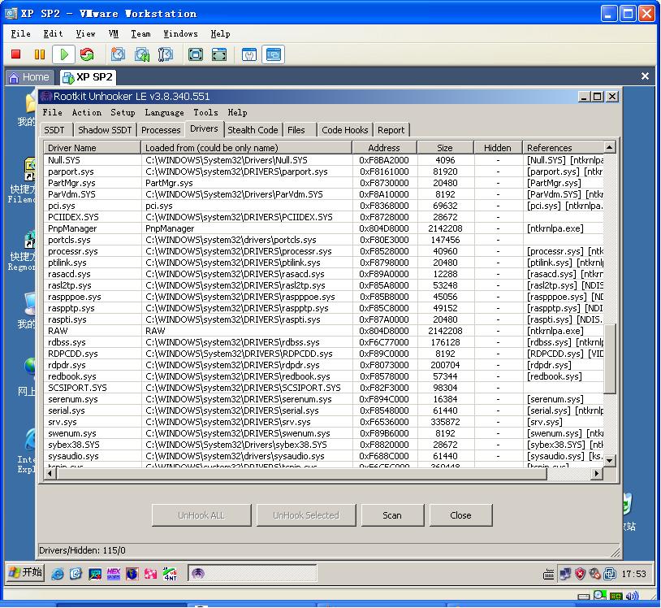The width and height of the screenshot is (661, 608).
Task: Click the Full Screen toolbar icon
Action: click(195, 54)
